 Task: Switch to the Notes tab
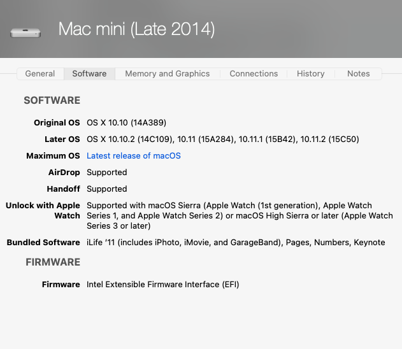[x=359, y=74]
